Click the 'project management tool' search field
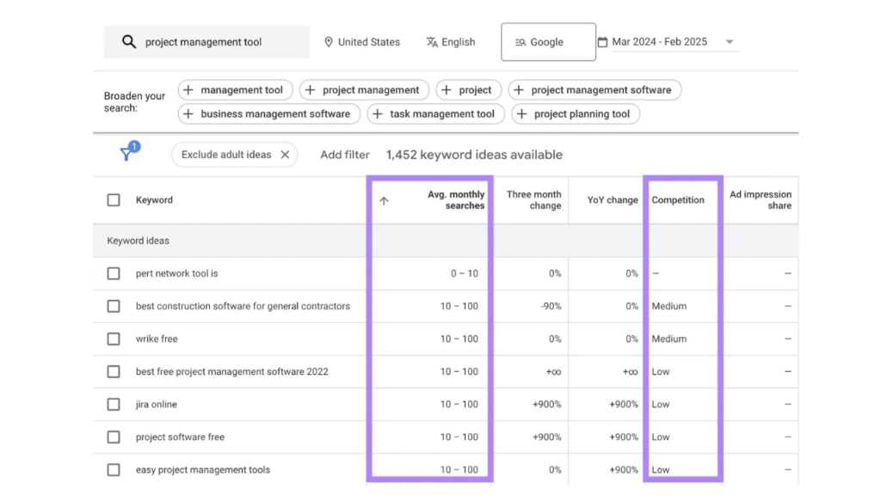This screenshot has height=495, width=881. (206, 42)
